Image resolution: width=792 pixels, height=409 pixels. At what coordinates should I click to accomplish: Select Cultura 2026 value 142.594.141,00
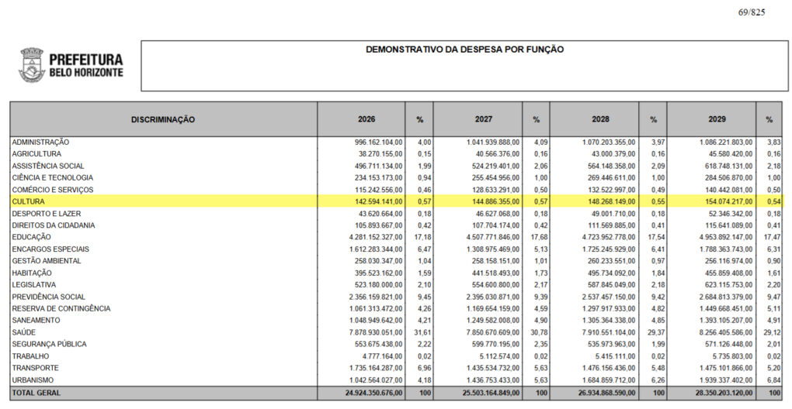tap(375, 201)
